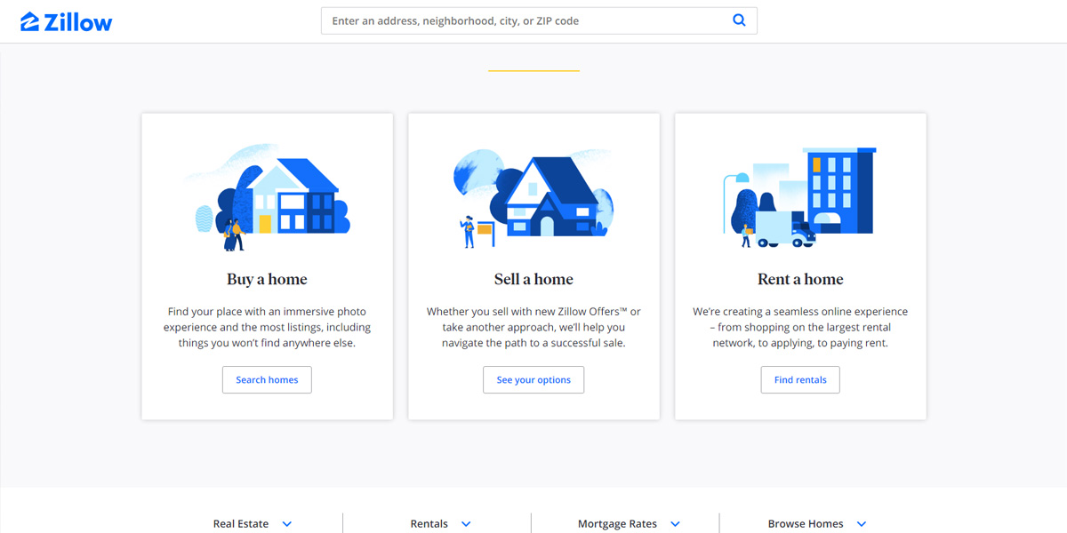Open the Sell a home heading

[533, 279]
